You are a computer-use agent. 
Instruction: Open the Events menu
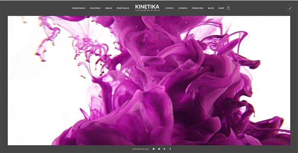pos(169,8)
